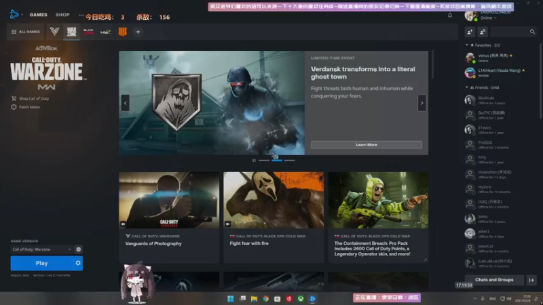Click the microphone icon in system tray
The image size is (543, 305).
coord(483,299)
